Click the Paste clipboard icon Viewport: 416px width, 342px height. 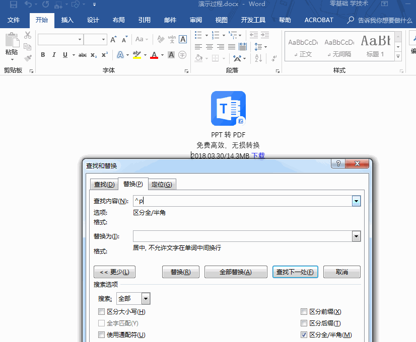pyautogui.click(x=12, y=40)
